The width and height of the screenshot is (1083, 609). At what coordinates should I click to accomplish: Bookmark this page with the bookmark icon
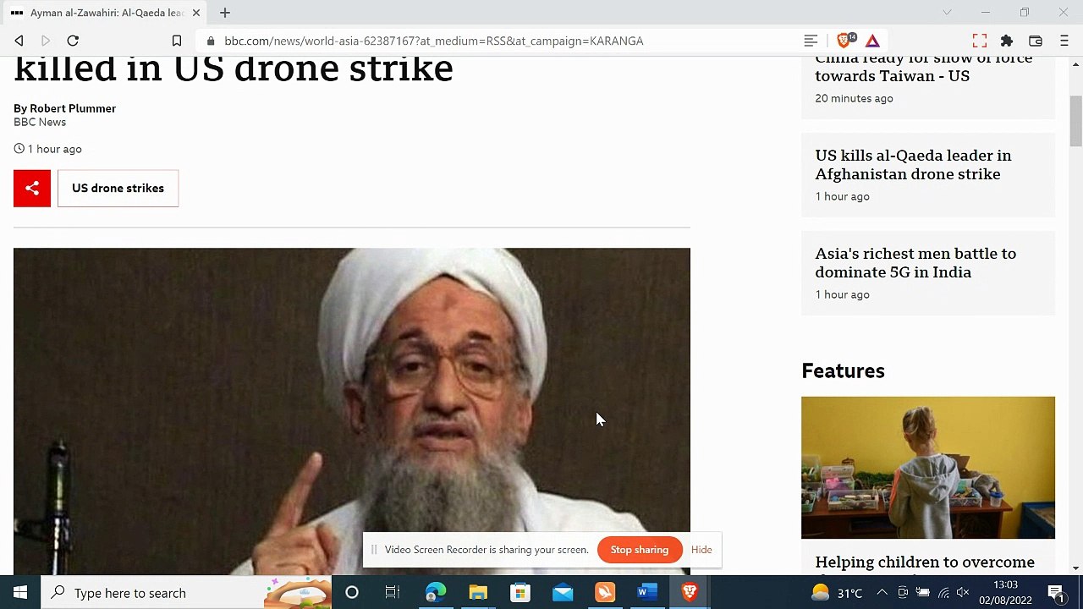tap(177, 41)
